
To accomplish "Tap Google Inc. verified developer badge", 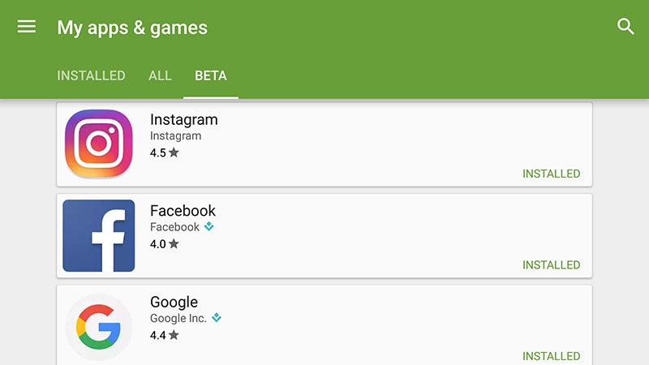I will pos(217,318).
